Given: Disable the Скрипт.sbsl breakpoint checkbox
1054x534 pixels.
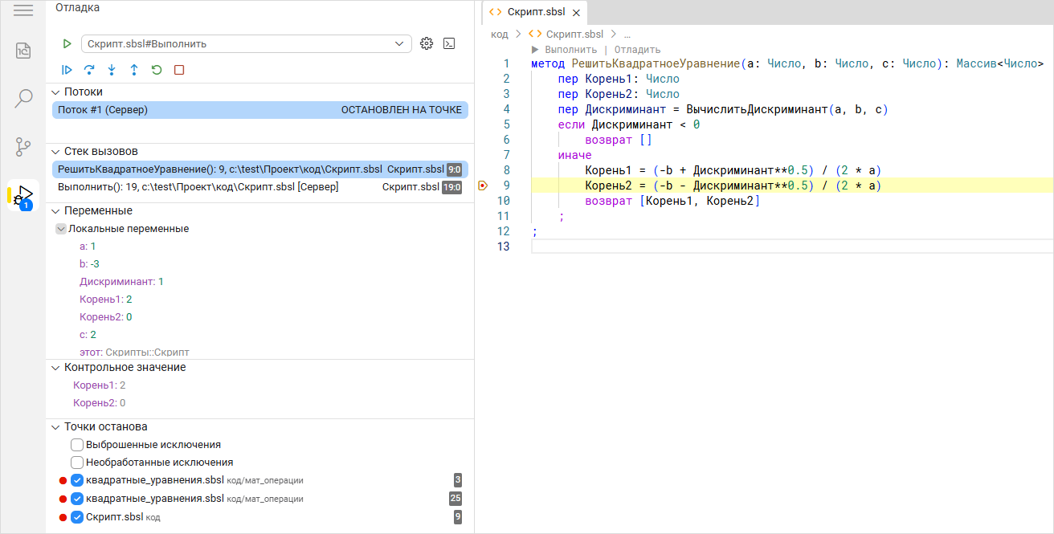Looking at the screenshot, I should point(77,517).
